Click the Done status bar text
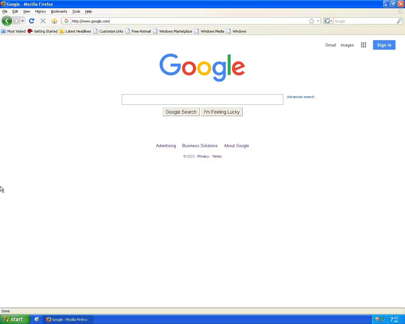The image size is (405, 324). [6, 311]
